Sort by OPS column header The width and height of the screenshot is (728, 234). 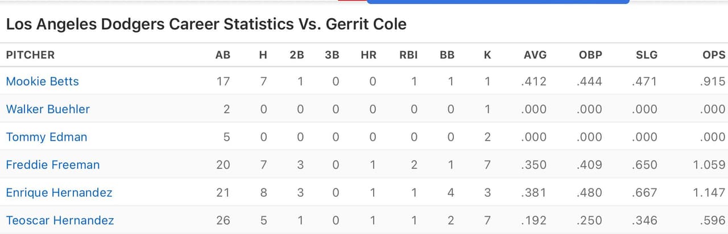(714, 55)
